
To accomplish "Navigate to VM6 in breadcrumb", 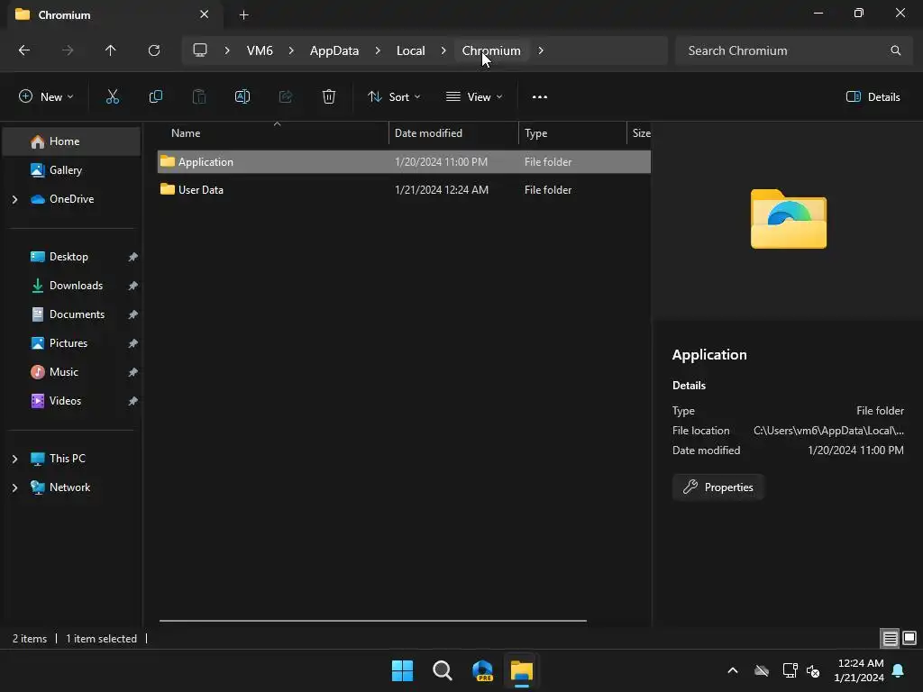I will (260, 50).
